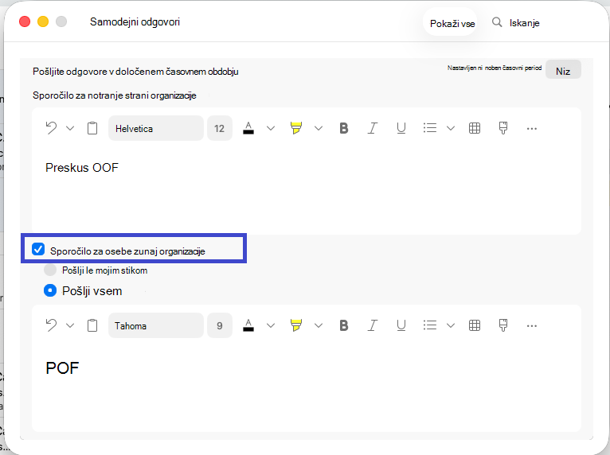Expand font color arrow in Helvetica toolbar
Screen dimensions: 610x455
[x=271, y=128]
